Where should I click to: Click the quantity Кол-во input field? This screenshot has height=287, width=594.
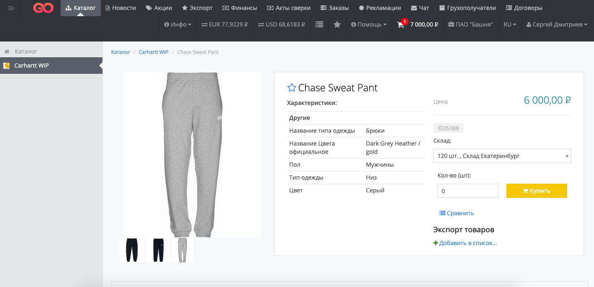pos(467,191)
